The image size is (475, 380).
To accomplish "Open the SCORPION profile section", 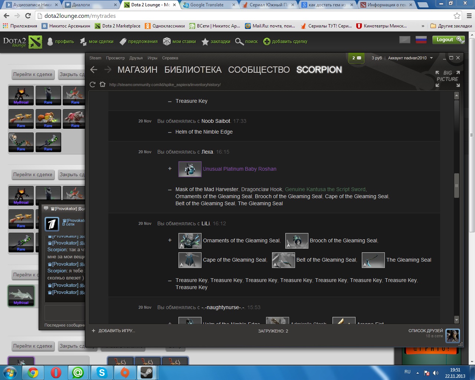I will tap(319, 70).
